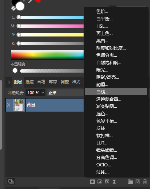Choose 黑白 adjustment

coord(116,41)
